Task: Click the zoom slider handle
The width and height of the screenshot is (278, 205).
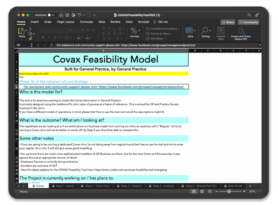Action: pyautogui.click(x=229, y=192)
